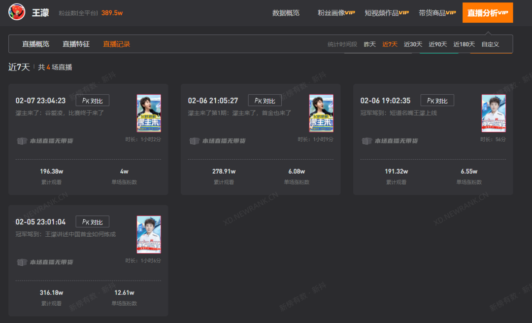Viewport: 532px width, 323px height.
Task: Switch to 直播特征 tab
Action: point(76,44)
